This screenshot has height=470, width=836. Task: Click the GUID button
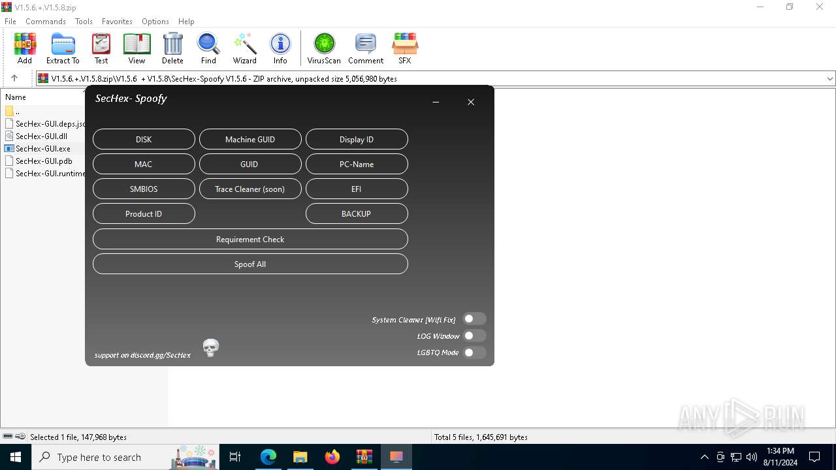tap(250, 164)
